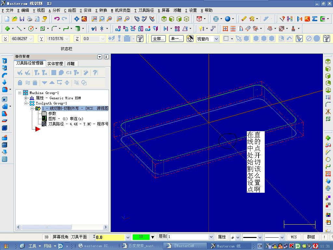This screenshot has width=333, height=250.
Task: Open file using the folder icon
Action: coord(14,19)
